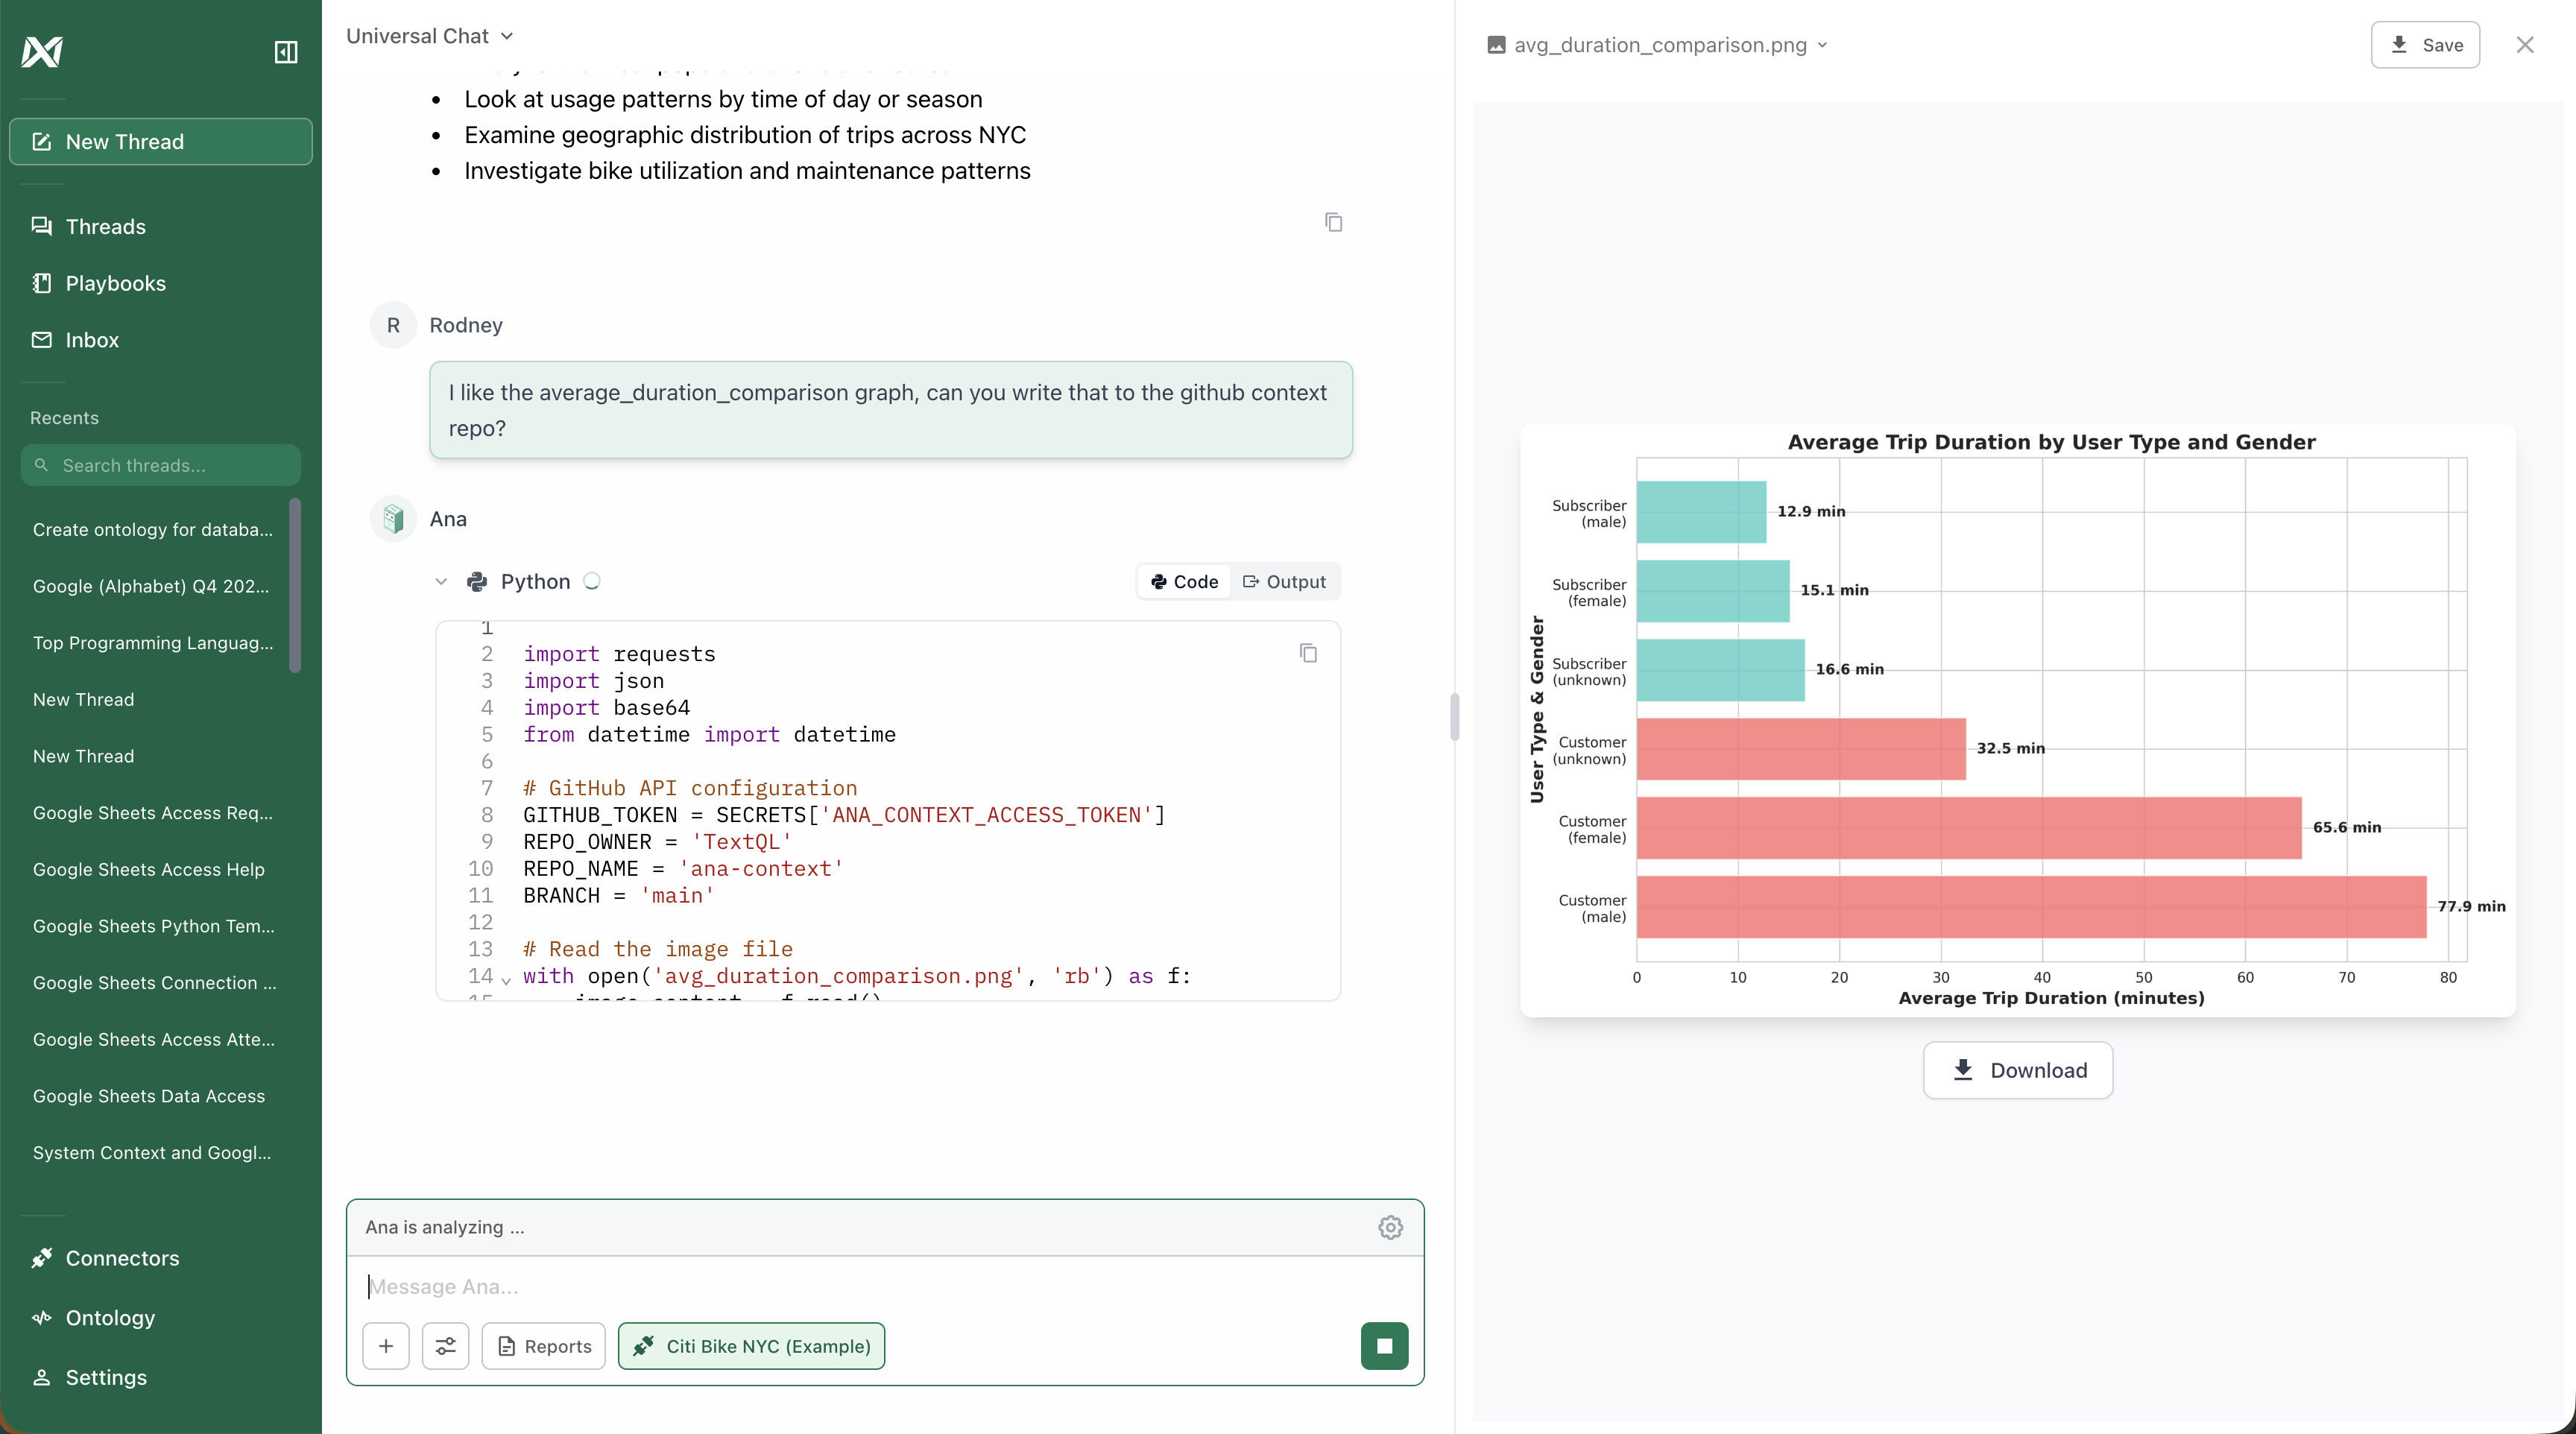The height and width of the screenshot is (1434, 2576).
Task: Click the Download button
Action: click(2018, 1070)
